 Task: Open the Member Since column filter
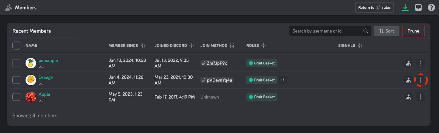pos(143,46)
